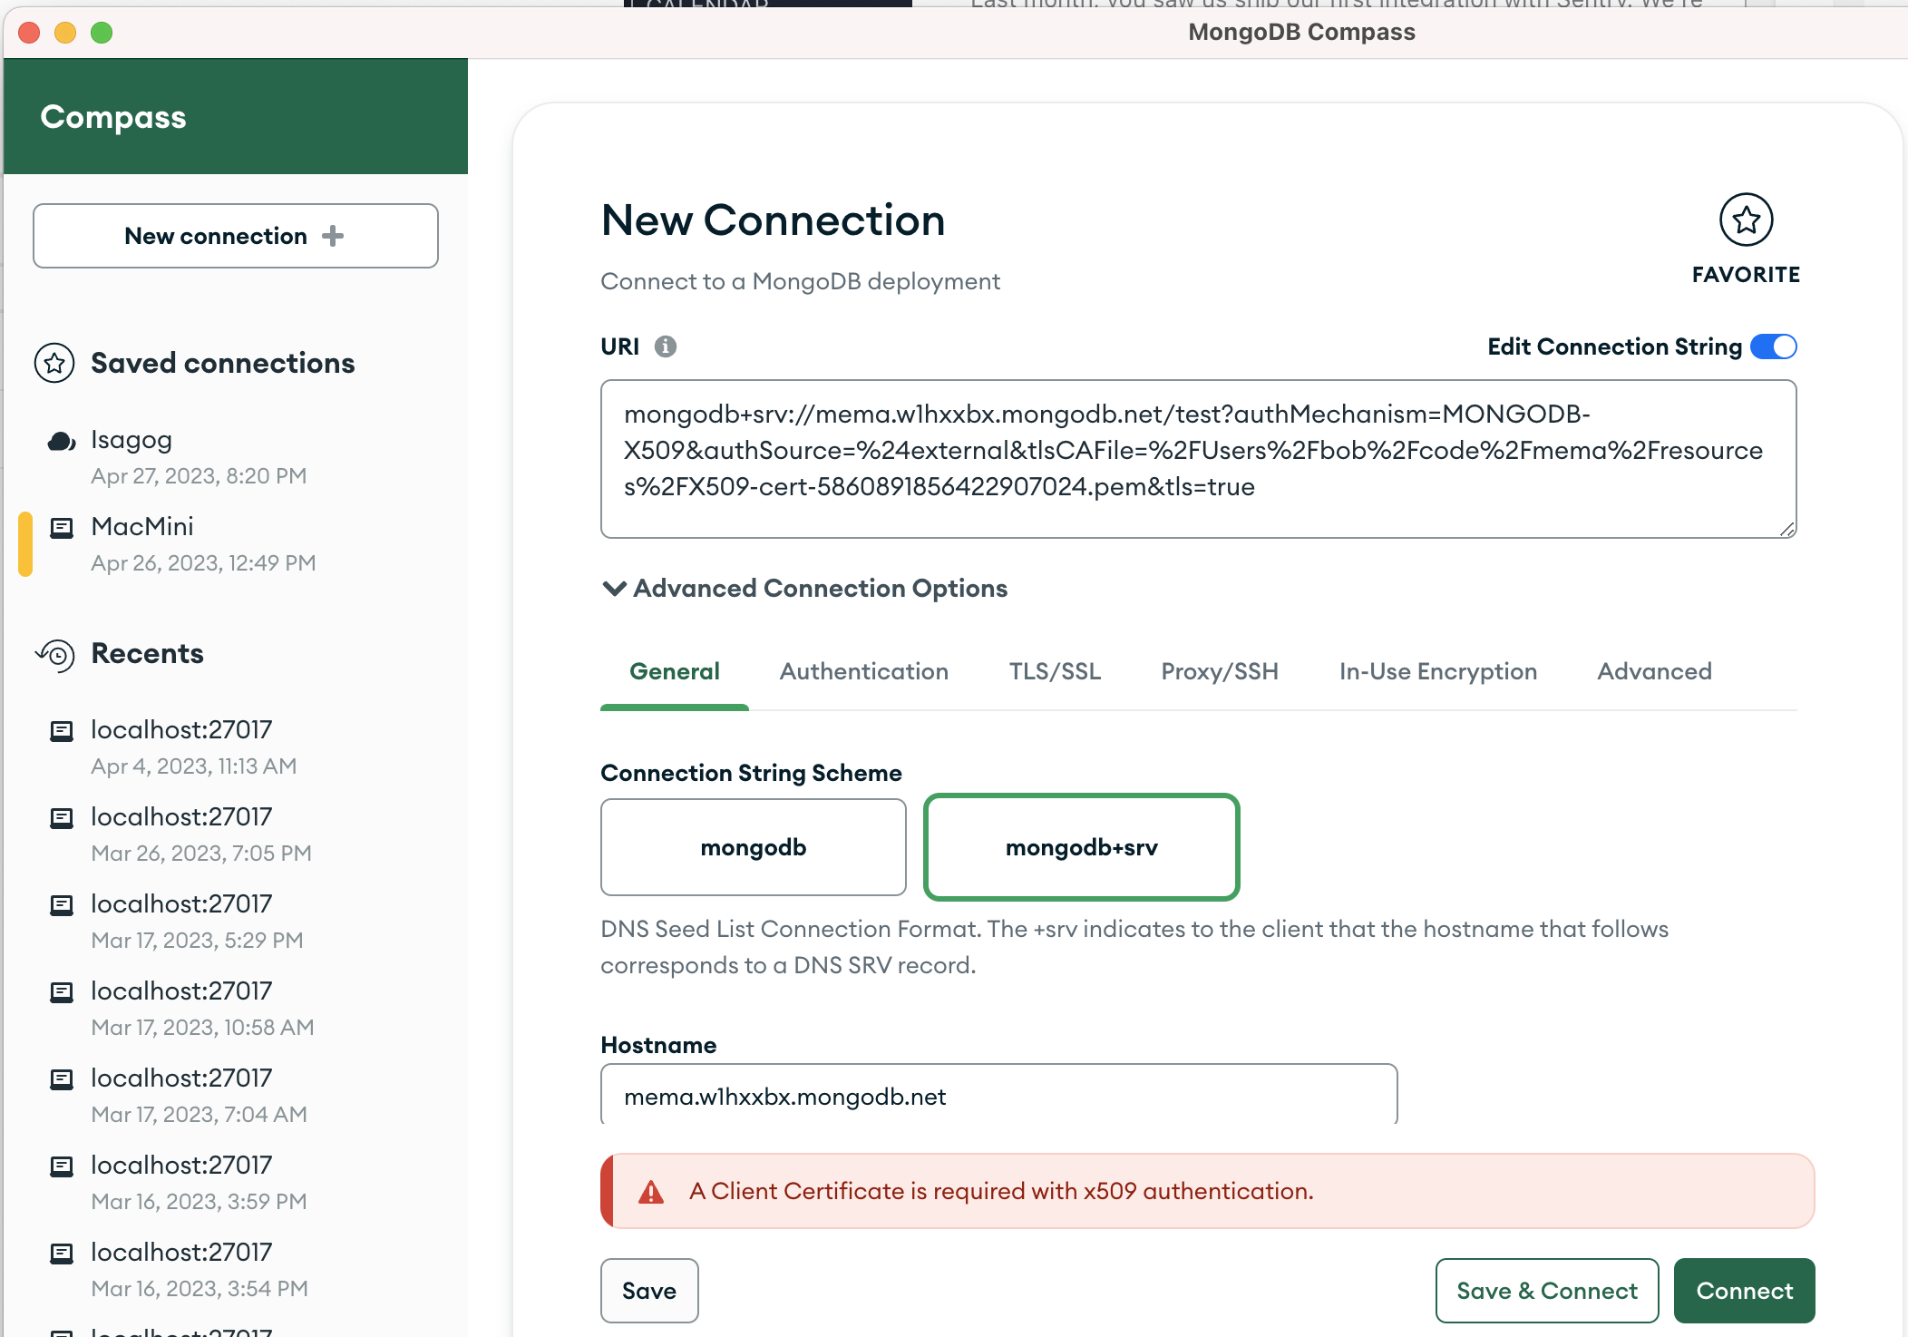The image size is (1908, 1337).
Task: Click the Recents history clock icon
Action: click(56, 654)
